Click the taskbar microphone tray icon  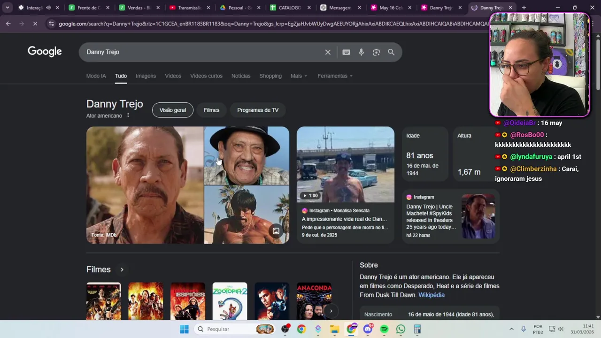pos(524,329)
